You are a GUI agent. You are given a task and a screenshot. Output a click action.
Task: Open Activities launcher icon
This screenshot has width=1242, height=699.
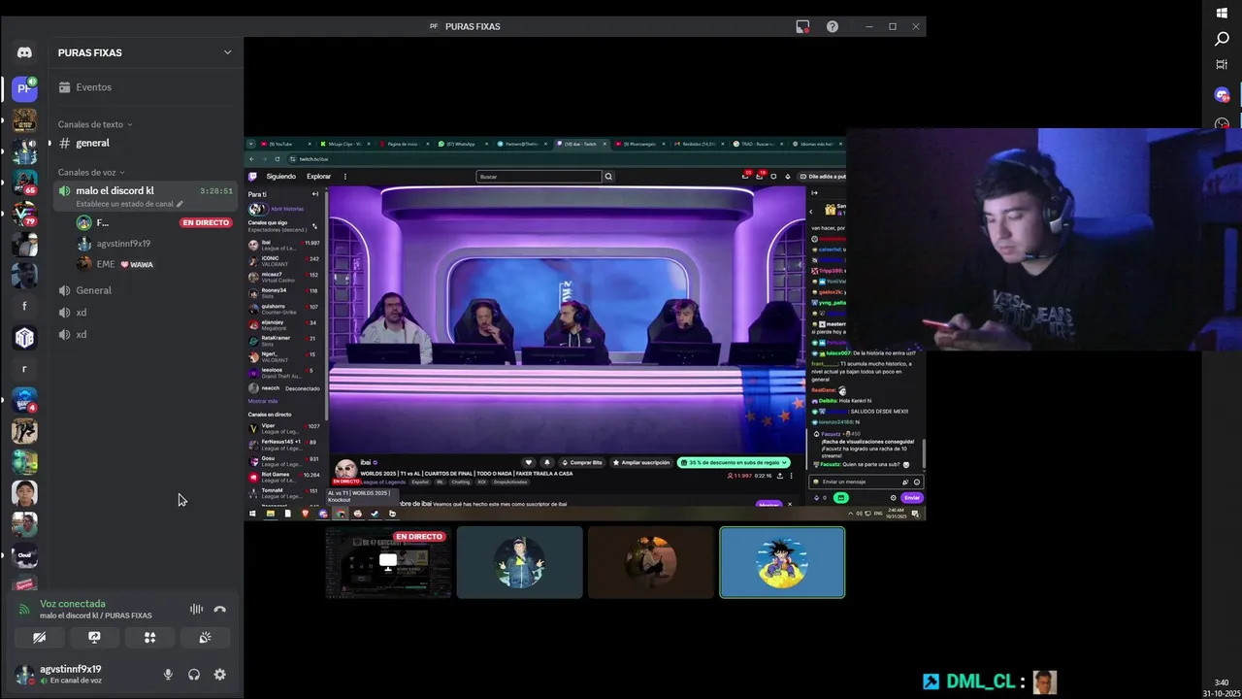(149, 638)
